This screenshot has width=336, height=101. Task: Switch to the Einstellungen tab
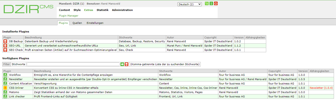pos(95,23)
